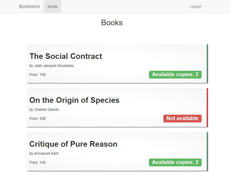Click the red edge stripe on Darwin's card
The image size is (231, 172).
point(207,107)
